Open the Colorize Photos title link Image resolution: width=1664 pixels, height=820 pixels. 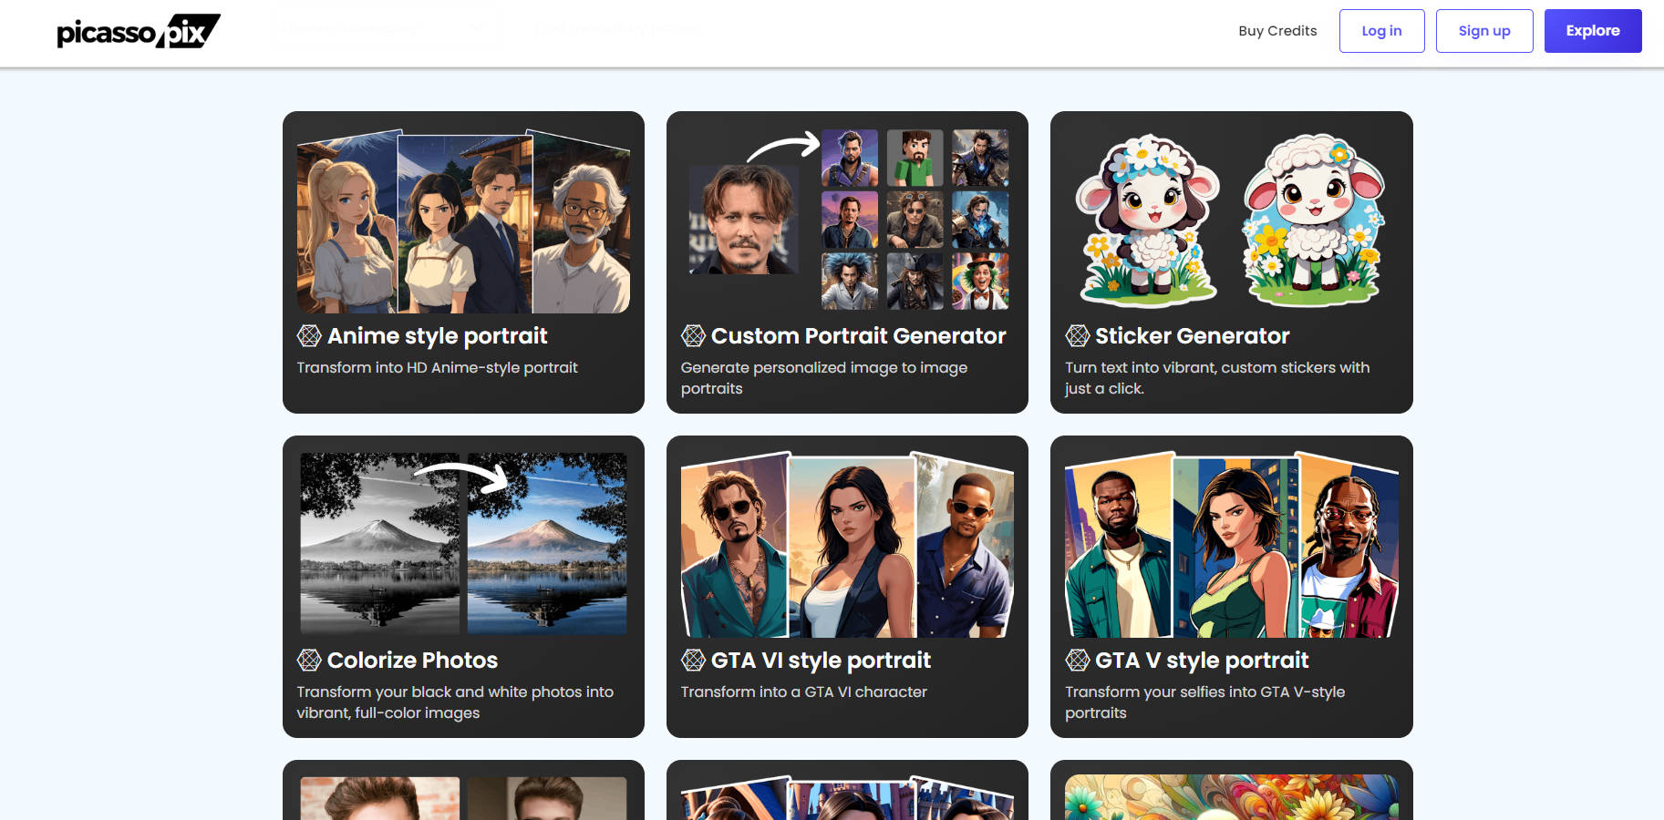pos(412,661)
